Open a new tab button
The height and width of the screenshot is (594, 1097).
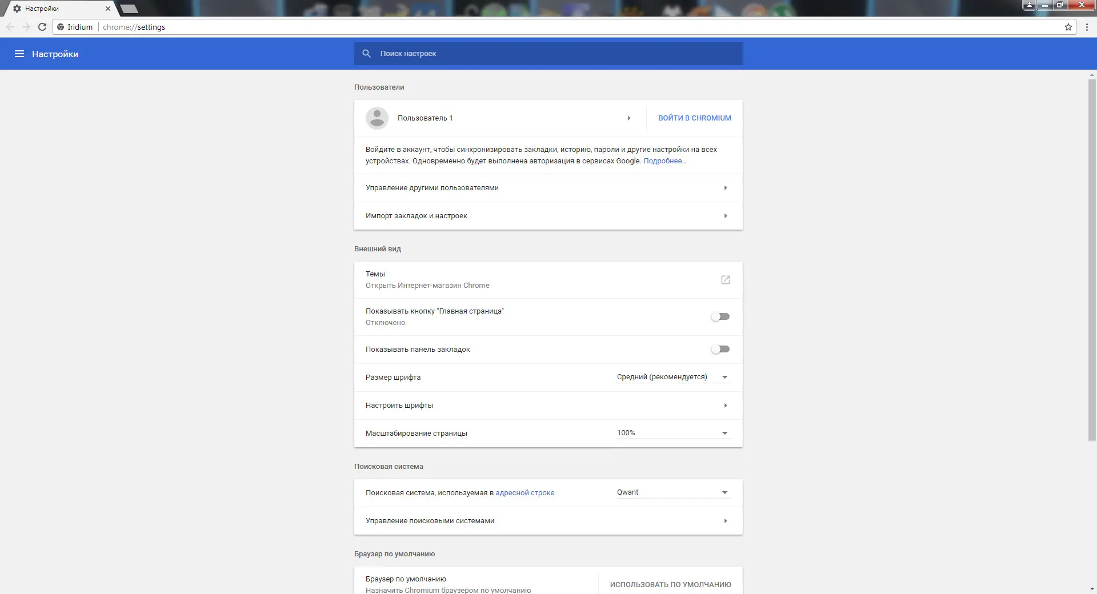pos(129,9)
